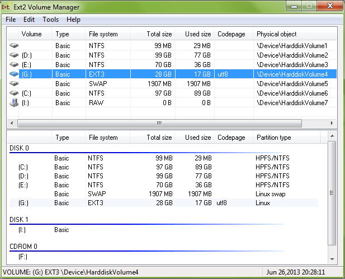Image resolution: width=345 pixels, height=279 pixels.
Task: Click EXT3 file system cell in top list
Action: point(97,74)
